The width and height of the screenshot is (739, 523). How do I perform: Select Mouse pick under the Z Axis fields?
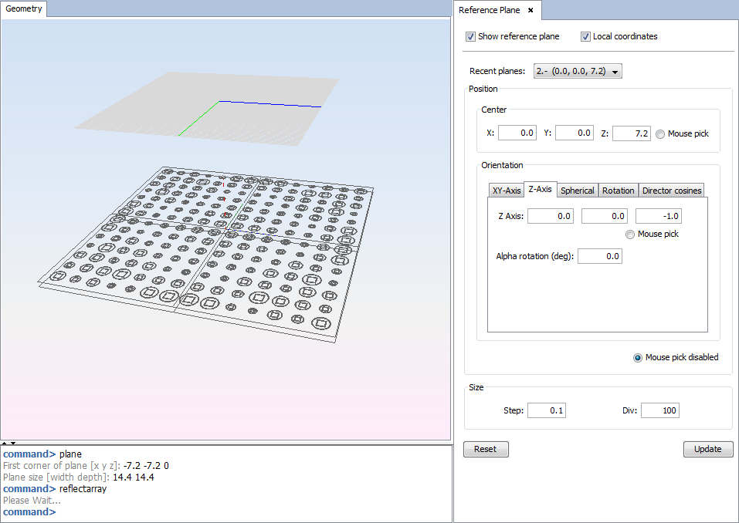click(631, 235)
